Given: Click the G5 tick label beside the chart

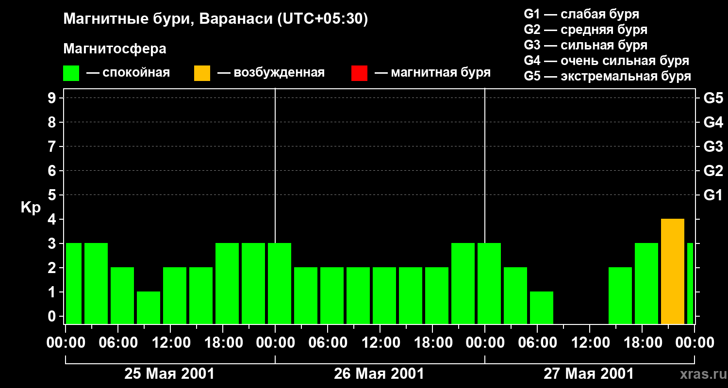Looking at the screenshot, I should tap(713, 98).
